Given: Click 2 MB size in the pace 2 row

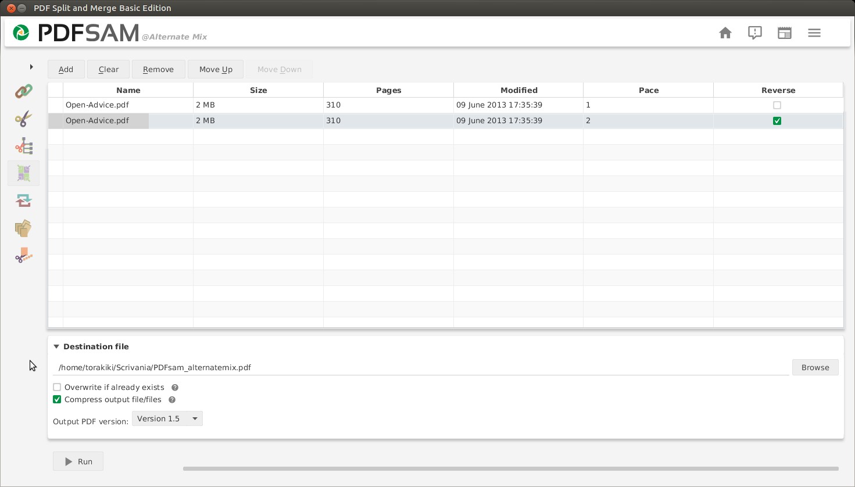Looking at the screenshot, I should coord(205,121).
